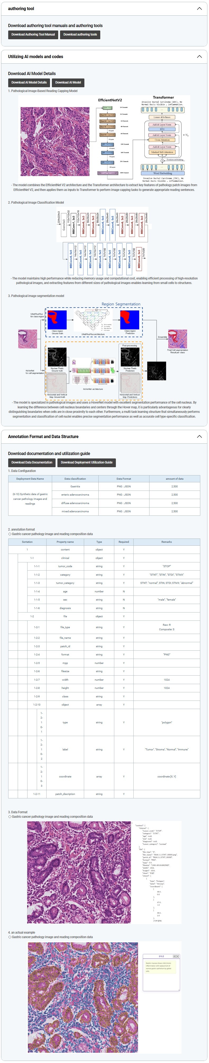Click the X icon on the reading popup
The height and width of the screenshot is (1063, 209).
coord(177,956)
